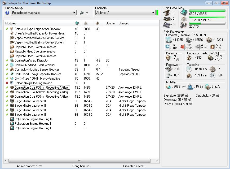Open the Current Setup dropdown Permaboost Machariel

click(x=44, y=13)
